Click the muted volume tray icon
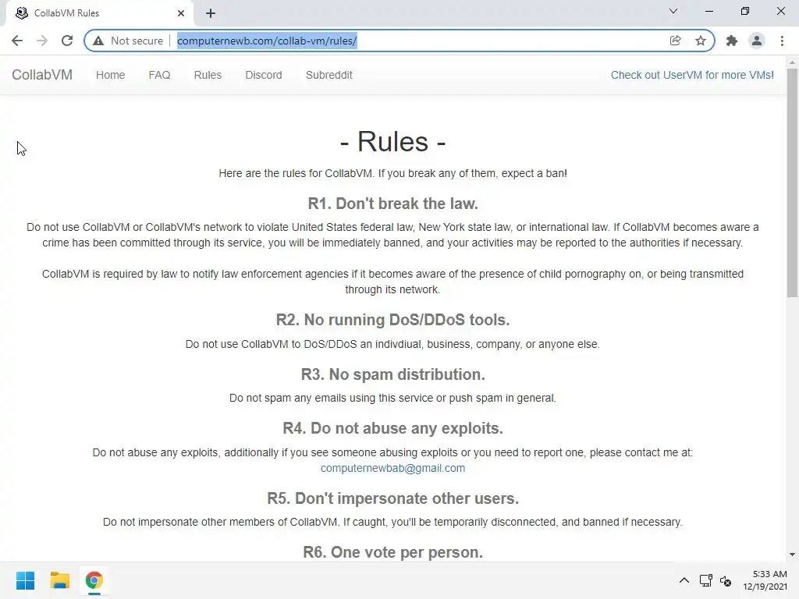This screenshot has width=799, height=599. point(726,580)
